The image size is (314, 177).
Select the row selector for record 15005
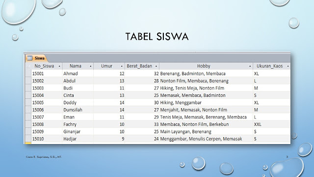[28, 103]
